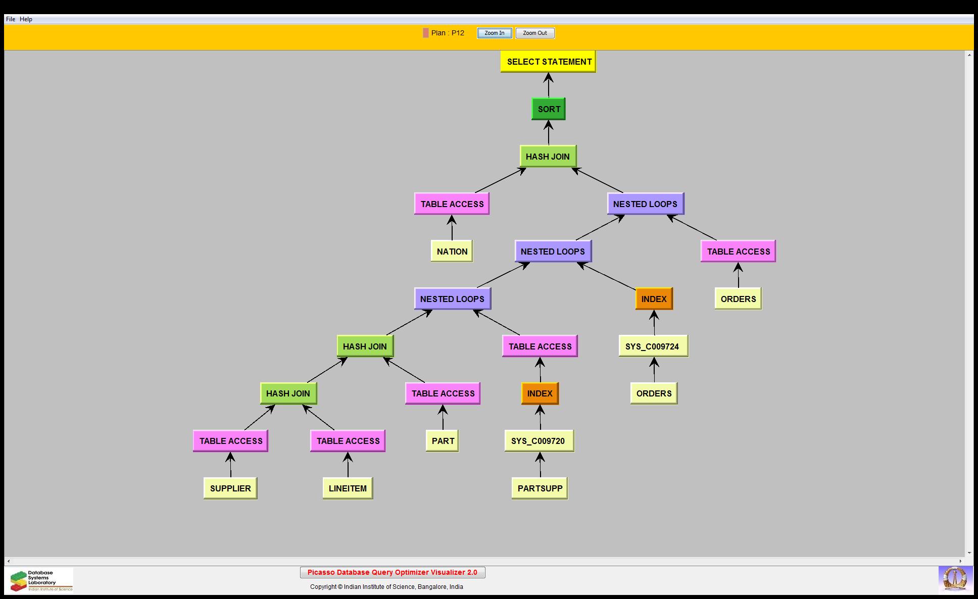Open the Help menu
Viewport: 978px width, 599px height.
point(26,19)
